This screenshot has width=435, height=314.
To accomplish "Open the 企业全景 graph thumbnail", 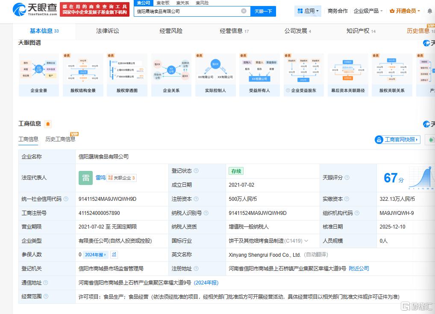I will 39,75.
